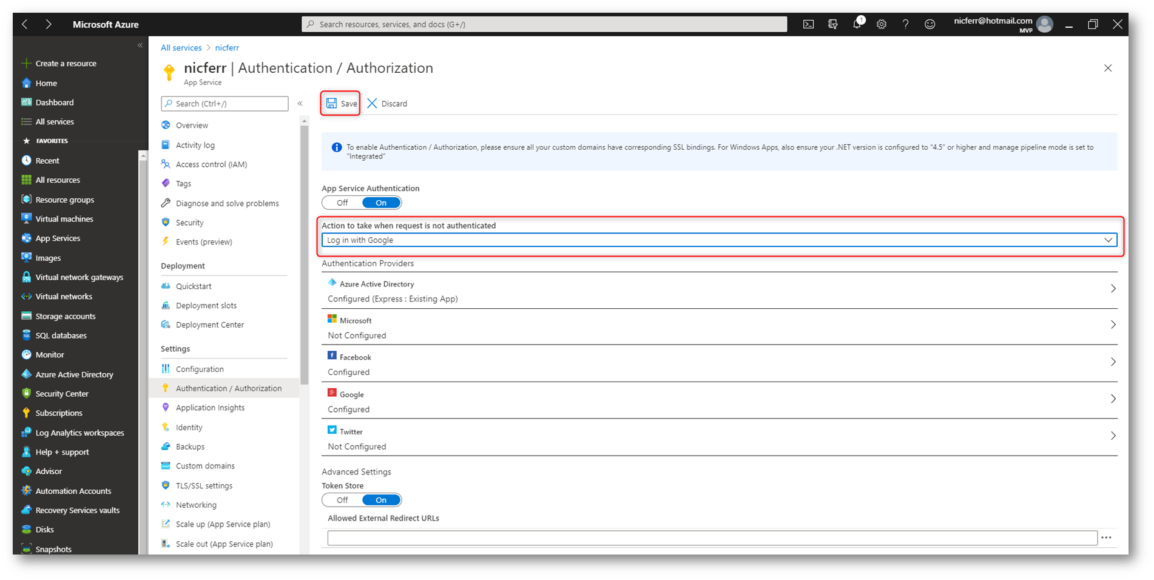Click the Recovery Services vaults icon

[26, 510]
